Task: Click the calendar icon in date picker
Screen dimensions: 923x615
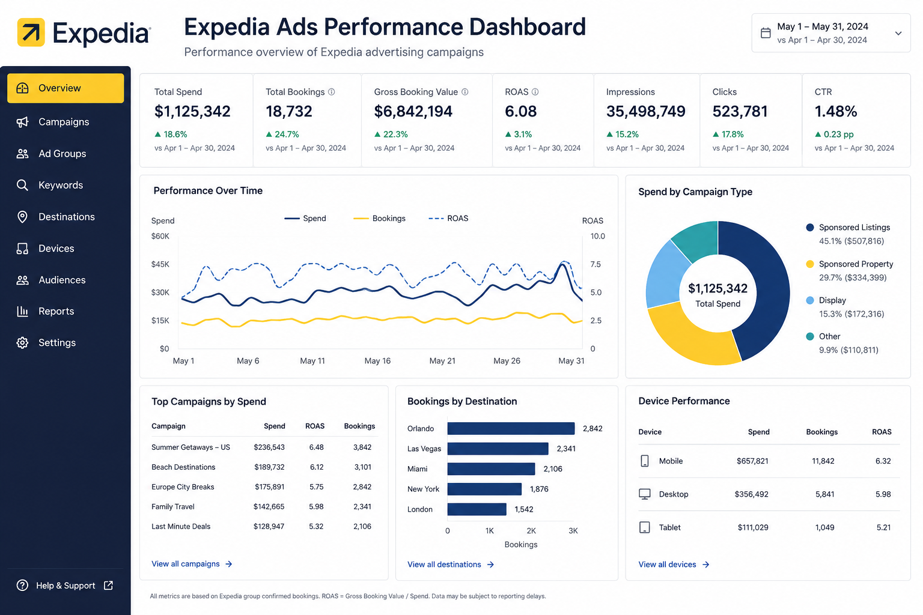Action: click(766, 33)
